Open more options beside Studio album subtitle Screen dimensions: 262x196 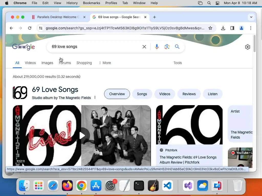tap(95, 97)
